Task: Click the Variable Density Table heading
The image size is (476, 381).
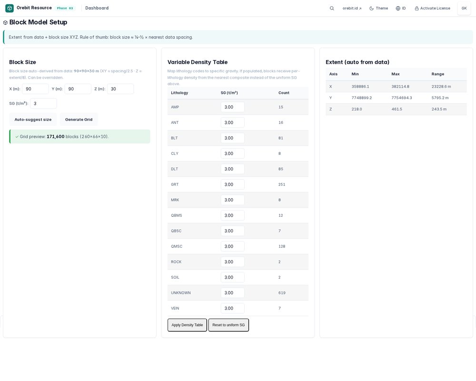Action: [198, 62]
